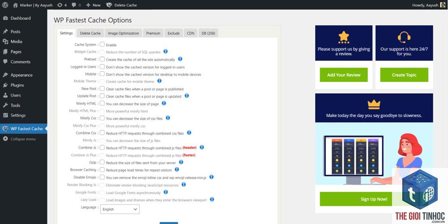Click the plus New content icon
This screenshot has height=224, width=448.
[x=88, y=5]
